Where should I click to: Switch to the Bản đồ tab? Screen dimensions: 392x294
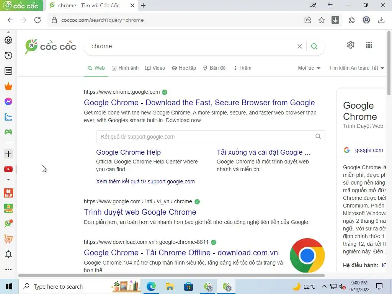pyautogui.click(x=214, y=68)
